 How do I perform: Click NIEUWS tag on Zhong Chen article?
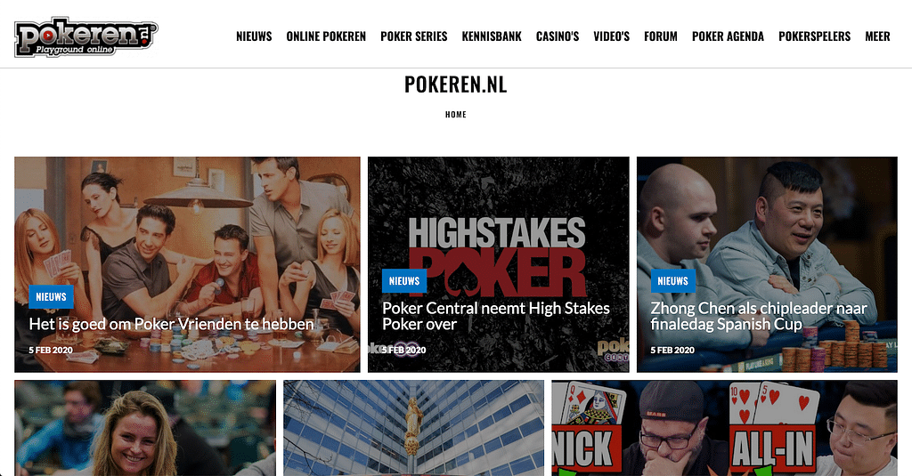pos(673,281)
